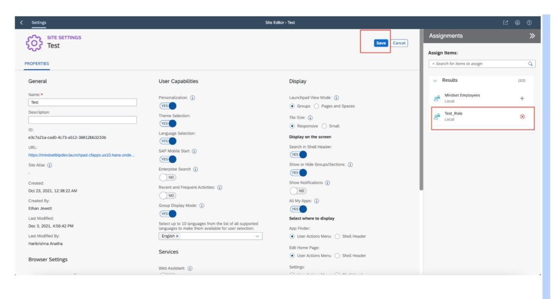The width and height of the screenshot is (559, 299).
Task: Select Shell Header for Edit Home Page
Action: click(337, 255)
